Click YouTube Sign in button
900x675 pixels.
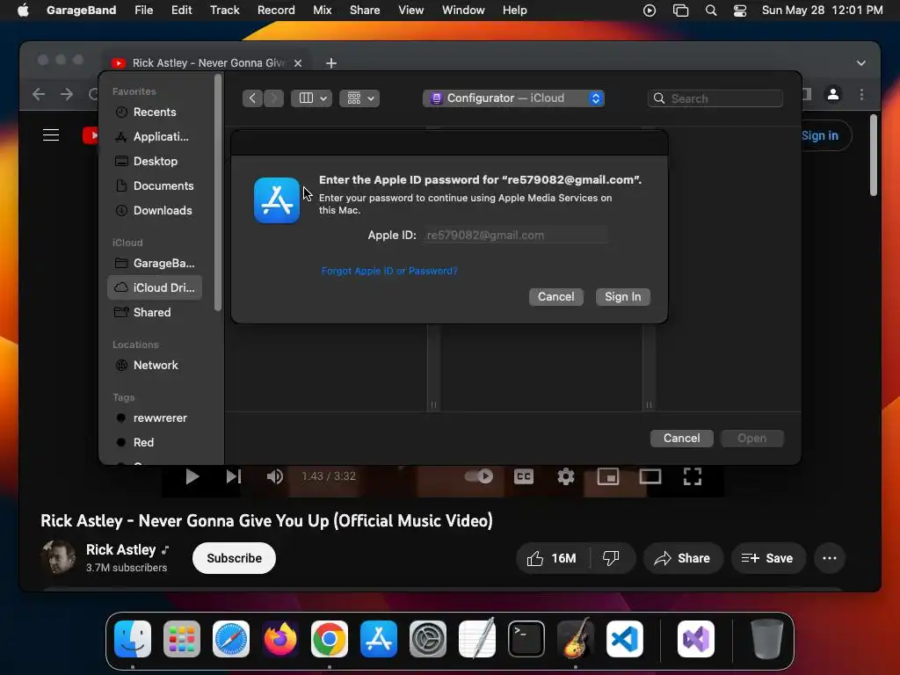pos(820,135)
